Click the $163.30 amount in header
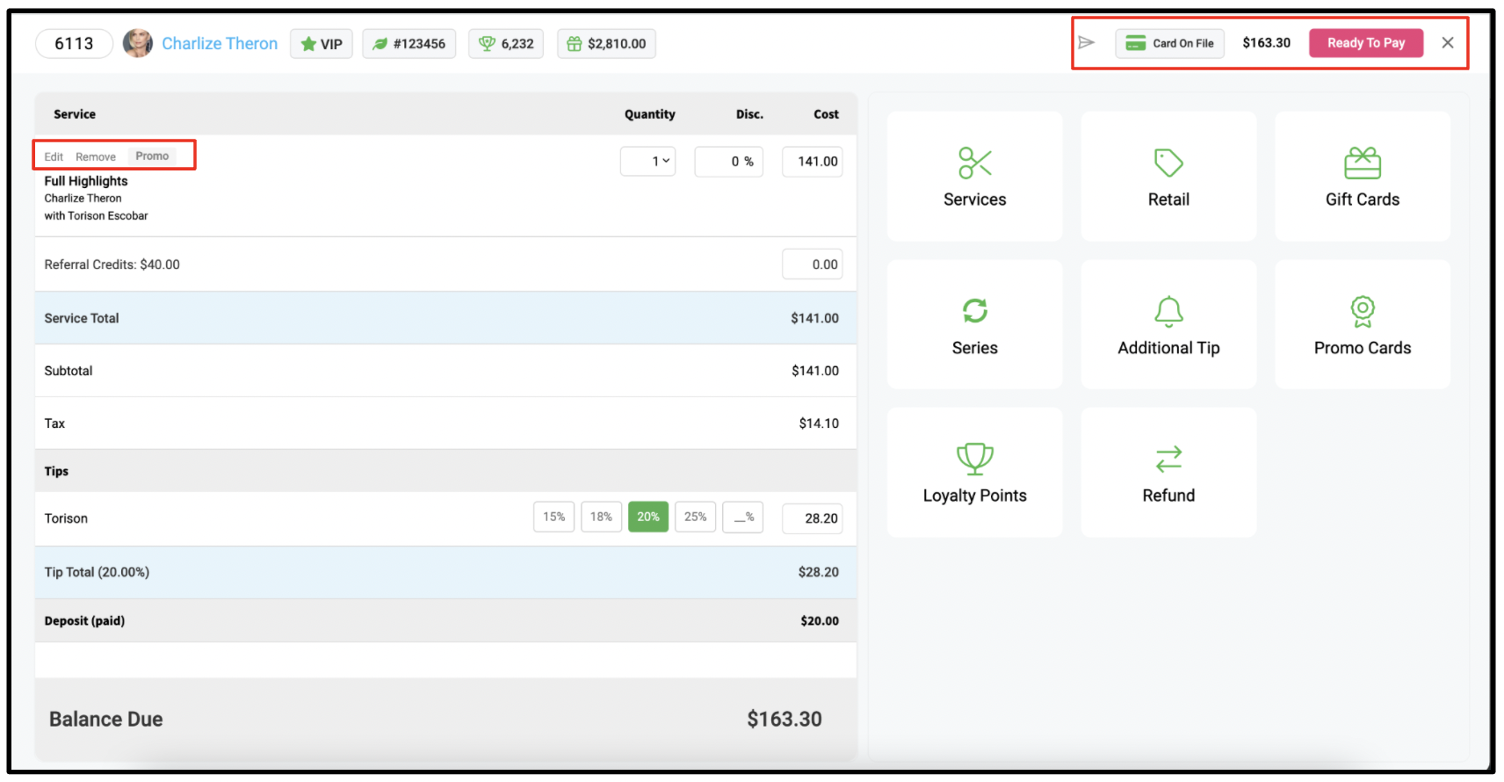 point(1266,43)
